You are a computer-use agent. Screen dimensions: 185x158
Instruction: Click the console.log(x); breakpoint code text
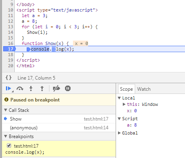point(25,152)
